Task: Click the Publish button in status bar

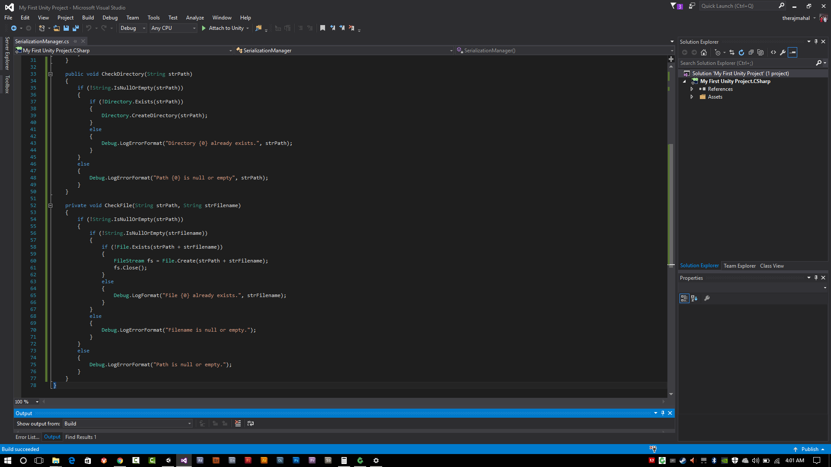Action: point(808,449)
